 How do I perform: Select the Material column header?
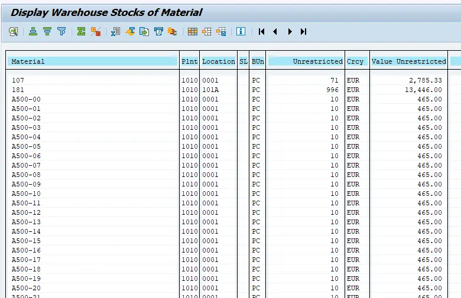tap(93, 61)
